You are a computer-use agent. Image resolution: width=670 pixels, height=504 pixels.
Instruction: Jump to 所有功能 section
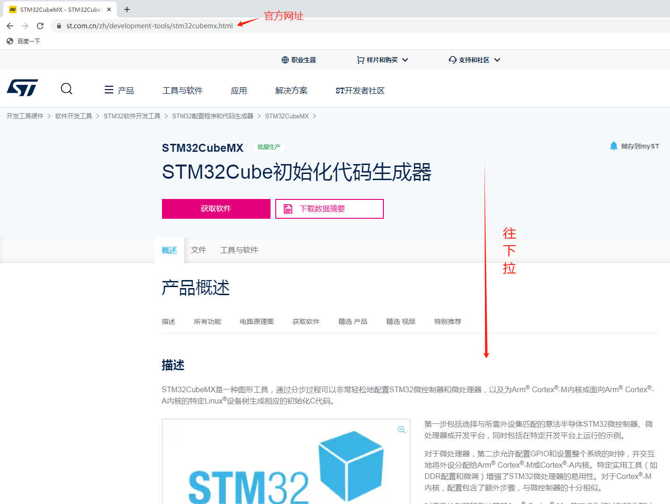coord(208,322)
